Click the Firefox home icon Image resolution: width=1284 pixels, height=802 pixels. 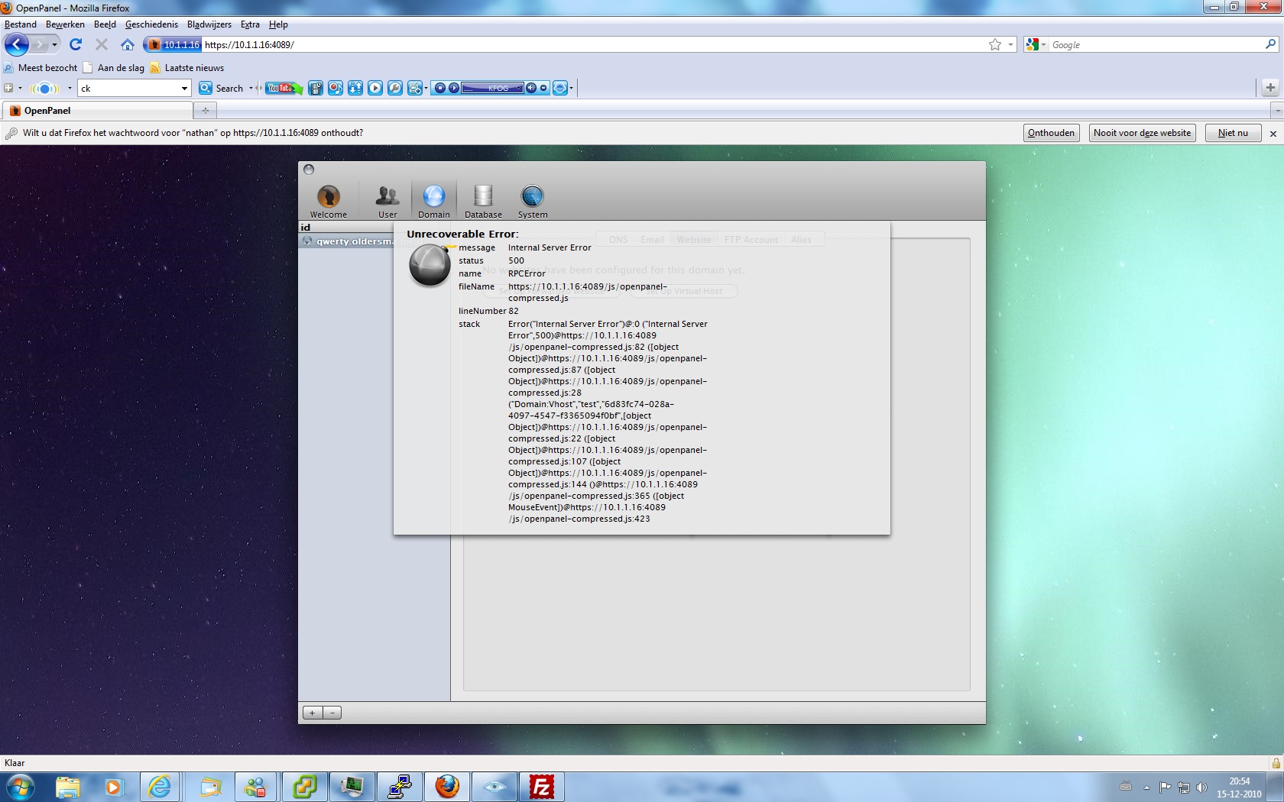coord(128,45)
